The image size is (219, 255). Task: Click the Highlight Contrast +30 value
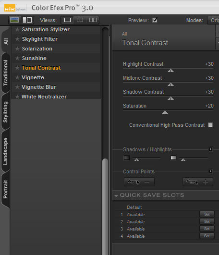209,64
